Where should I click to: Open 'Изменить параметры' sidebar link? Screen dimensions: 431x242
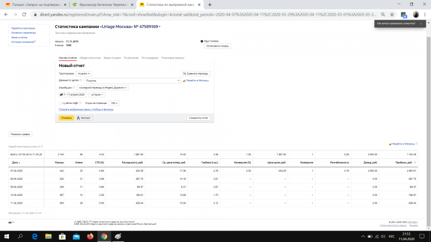(x=23, y=33)
